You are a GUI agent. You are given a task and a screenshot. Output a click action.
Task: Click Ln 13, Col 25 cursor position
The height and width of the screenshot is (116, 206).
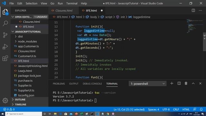click(x=129, y=110)
